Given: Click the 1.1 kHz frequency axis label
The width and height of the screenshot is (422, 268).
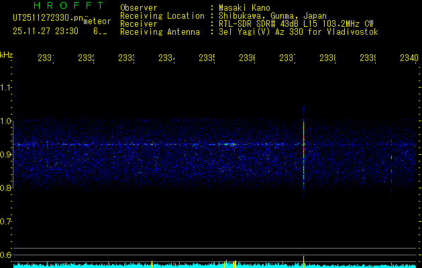Looking at the screenshot, I should click(5, 88).
